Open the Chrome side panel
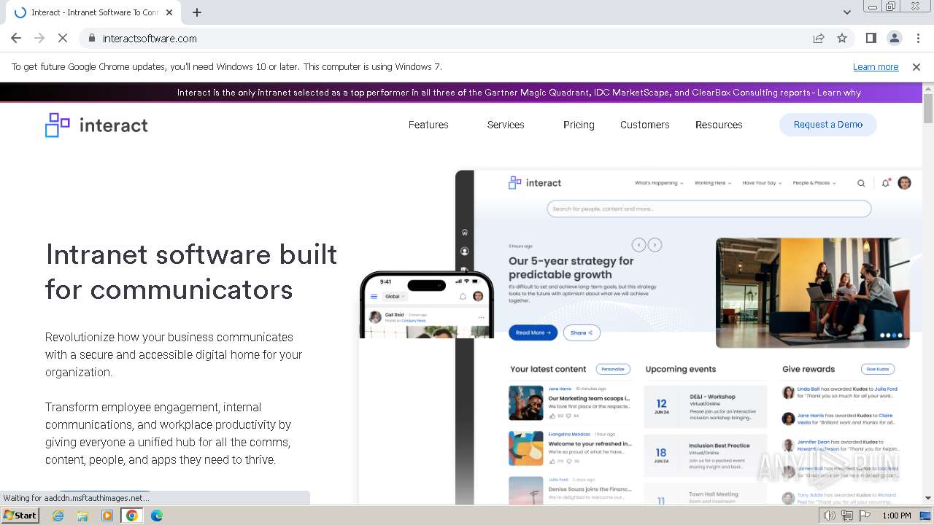 [x=871, y=39]
